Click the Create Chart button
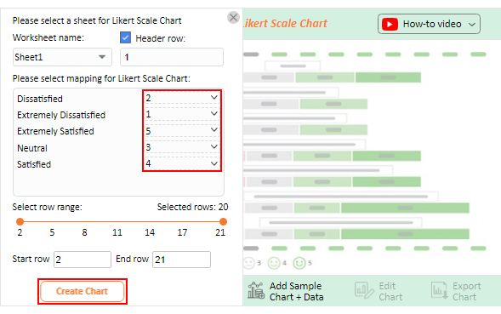The height and width of the screenshot is (314, 501). (83, 291)
